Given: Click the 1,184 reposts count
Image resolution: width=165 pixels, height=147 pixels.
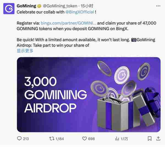Looking at the screenshot, I should (60, 139).
